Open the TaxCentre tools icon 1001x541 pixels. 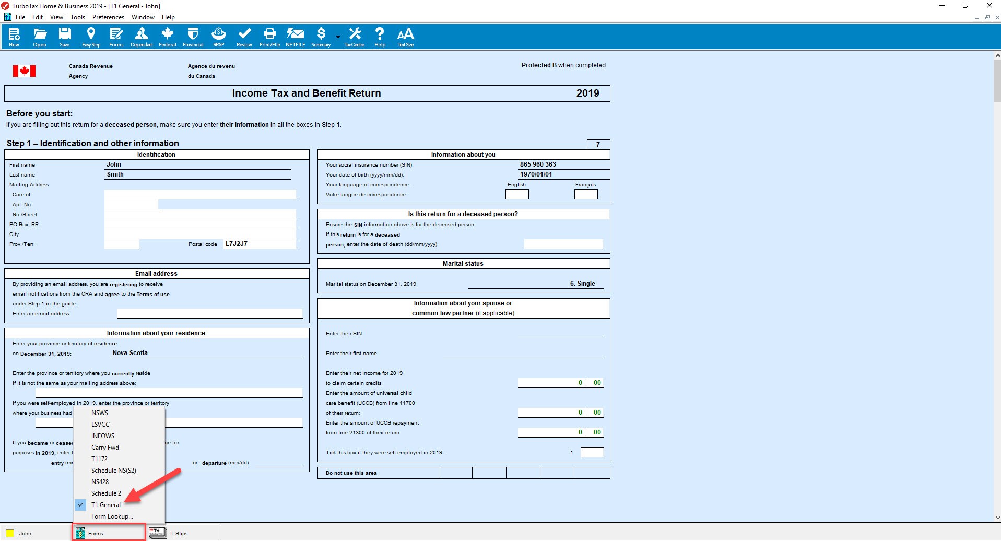tap(355, 37)
